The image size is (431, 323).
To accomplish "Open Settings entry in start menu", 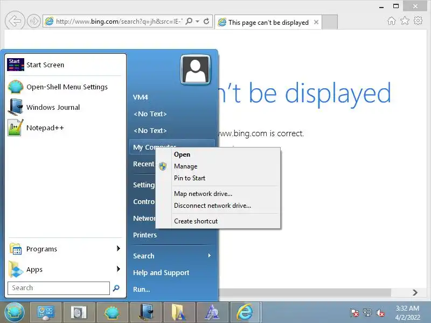I will point(143,185).
